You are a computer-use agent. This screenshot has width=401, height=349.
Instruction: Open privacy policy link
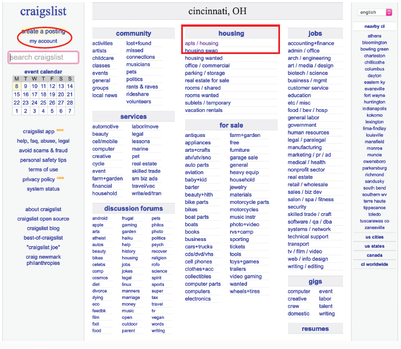[39, 180]
